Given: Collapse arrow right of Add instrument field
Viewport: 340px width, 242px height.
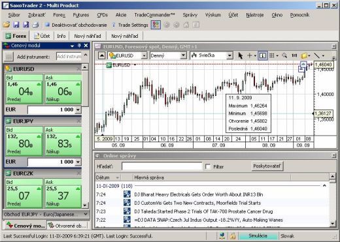Looking at the screenshot, I should [x=86, y=55].
